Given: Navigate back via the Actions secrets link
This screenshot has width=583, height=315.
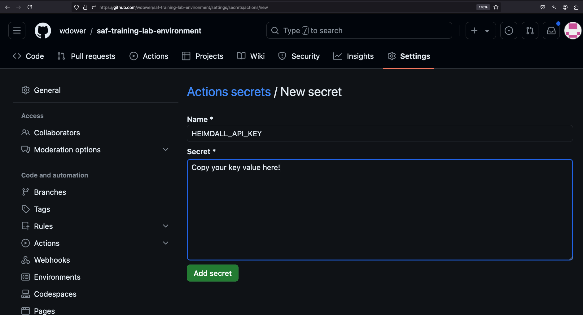Looking at the screenshot, I should coord(229,92).
